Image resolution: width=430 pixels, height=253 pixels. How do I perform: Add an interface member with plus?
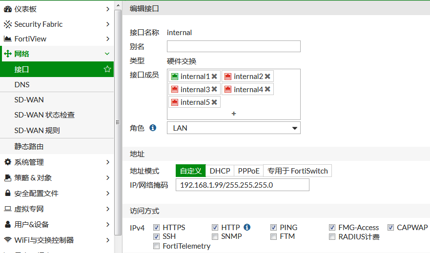click(x=234, y=114)
